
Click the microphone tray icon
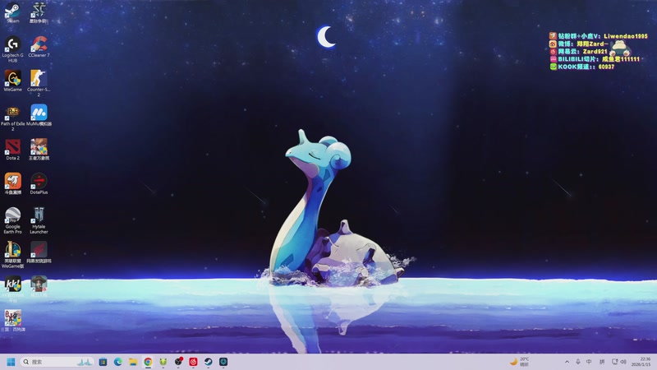pyautogui.click(x=578, y=362)
